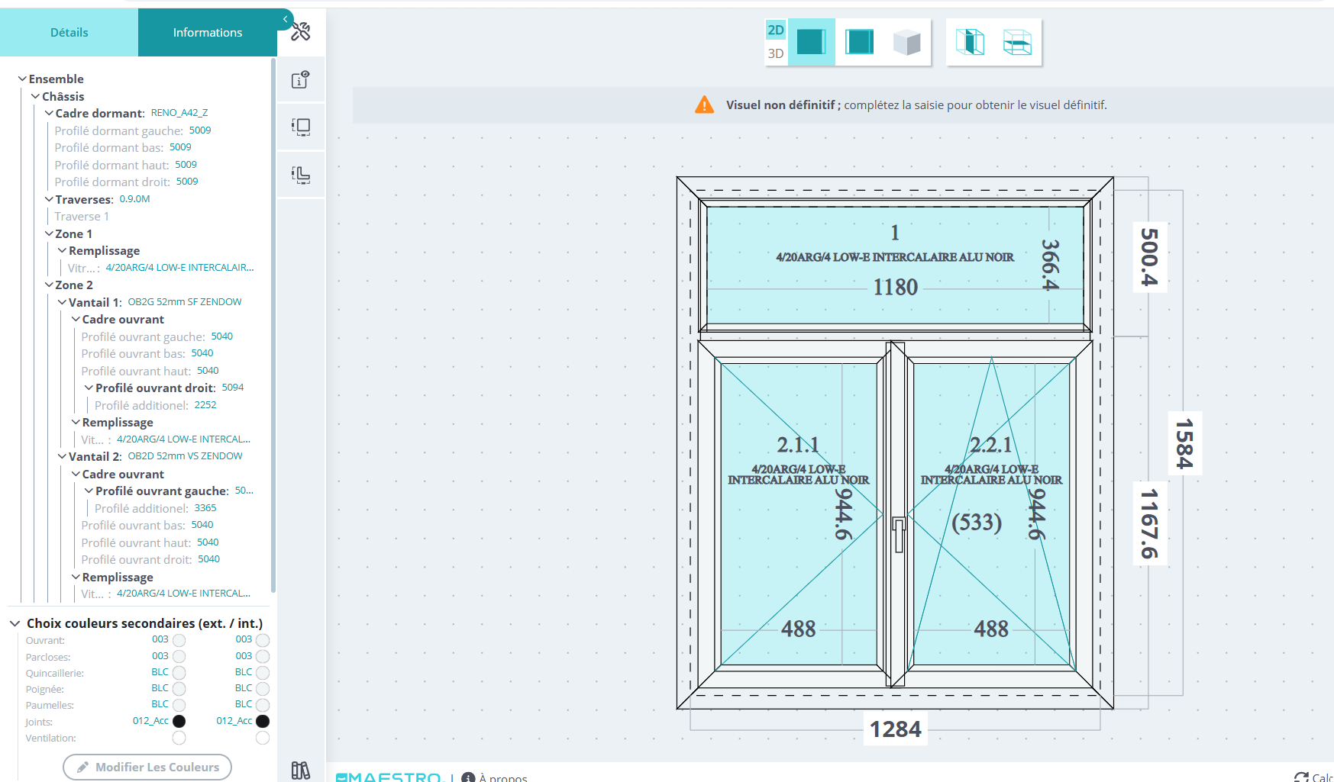
Task: Switch to the Détails tab
Action: (x=69, y=32)
